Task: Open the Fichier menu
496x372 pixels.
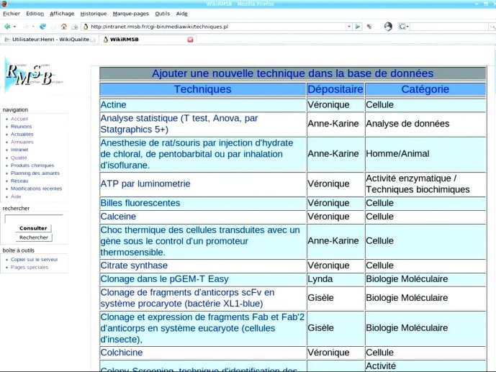Action: point(12,14)
